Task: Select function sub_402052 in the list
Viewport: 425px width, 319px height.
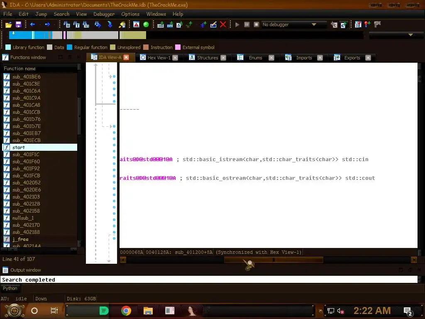Action: click(x=40, y=183)
